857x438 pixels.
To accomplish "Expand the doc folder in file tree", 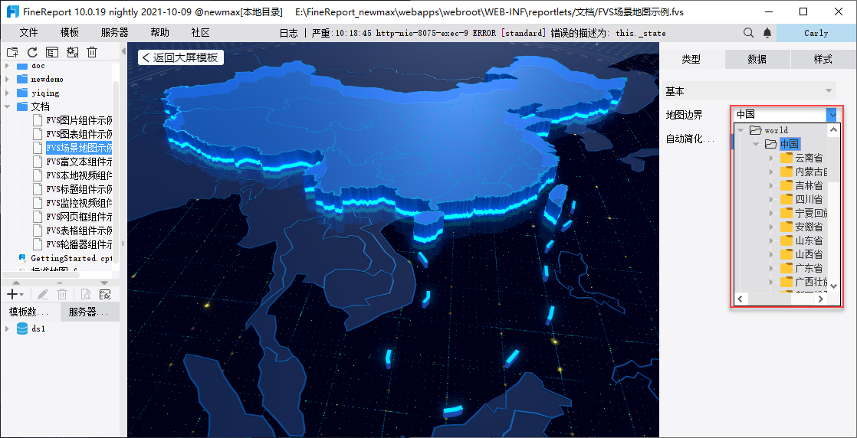I will [7, 66].
